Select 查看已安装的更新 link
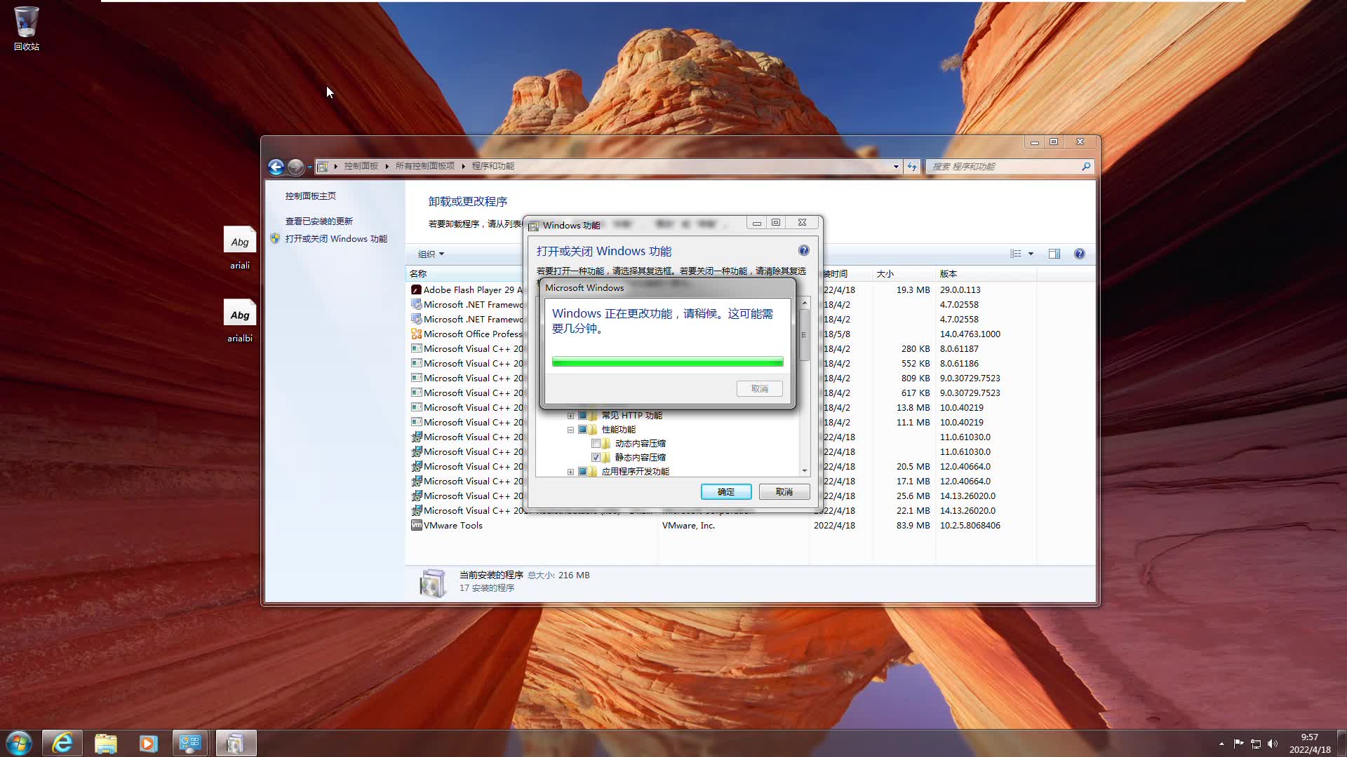This screenshot has width=1347, height=757. coord(319,221)
